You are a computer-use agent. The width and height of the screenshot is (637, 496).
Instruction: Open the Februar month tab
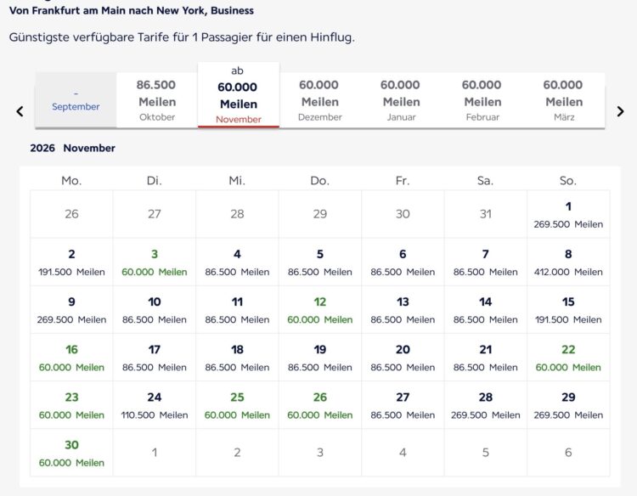point(482,100)
